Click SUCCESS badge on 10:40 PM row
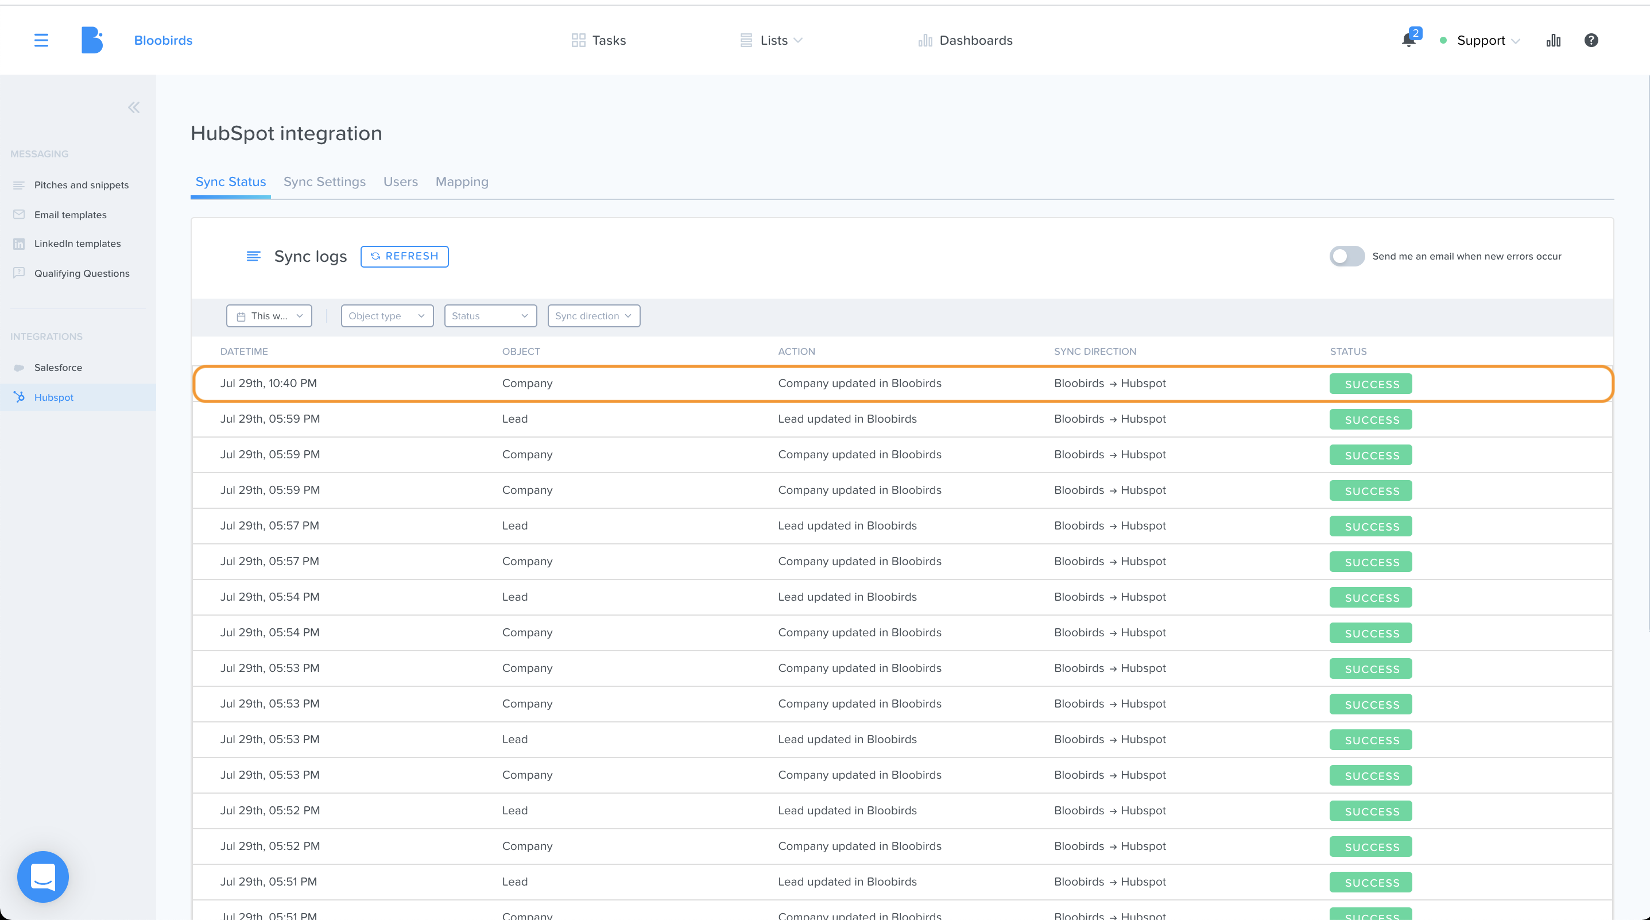Screen dimensions: 1650x920 [1371, 384]
